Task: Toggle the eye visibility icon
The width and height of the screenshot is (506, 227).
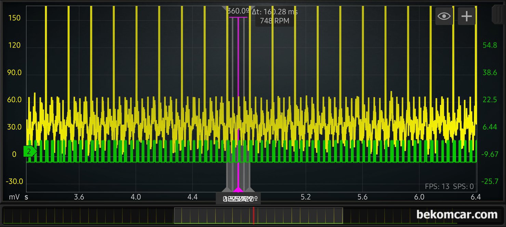Action: [x=444, y=16]
